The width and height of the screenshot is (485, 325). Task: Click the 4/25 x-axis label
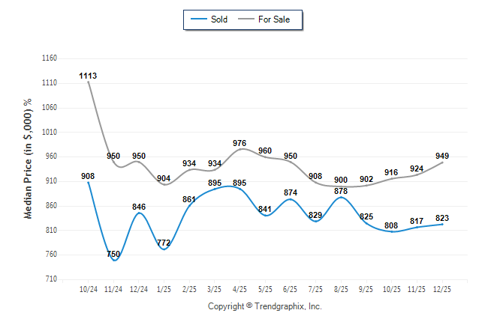coord(240,288)
